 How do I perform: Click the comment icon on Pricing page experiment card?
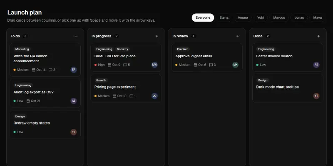point(131,96)
